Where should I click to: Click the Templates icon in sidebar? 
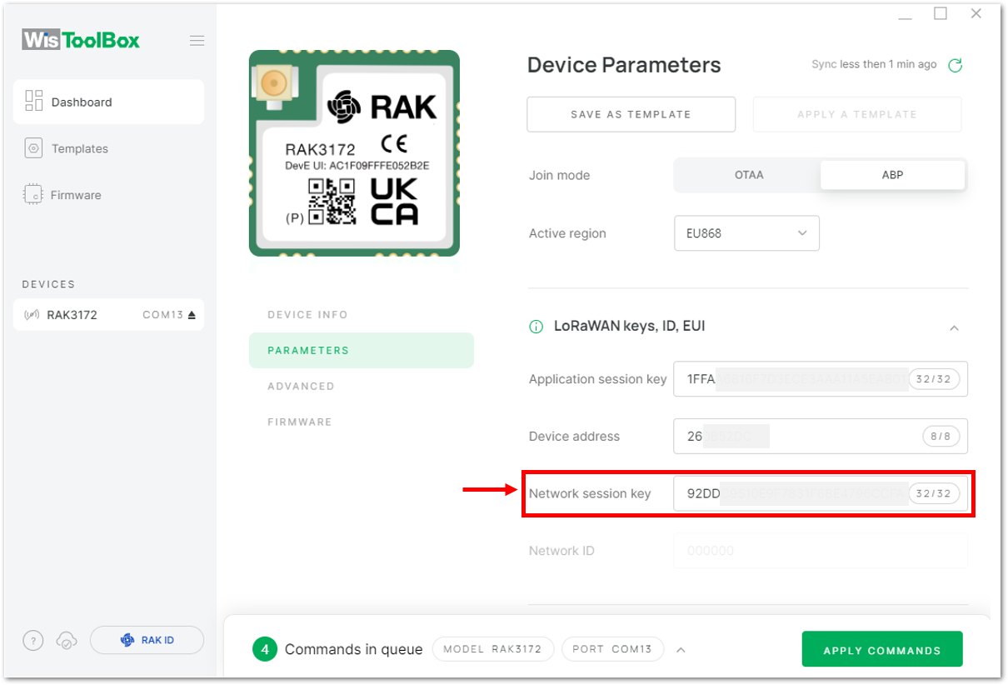(34, 148)
